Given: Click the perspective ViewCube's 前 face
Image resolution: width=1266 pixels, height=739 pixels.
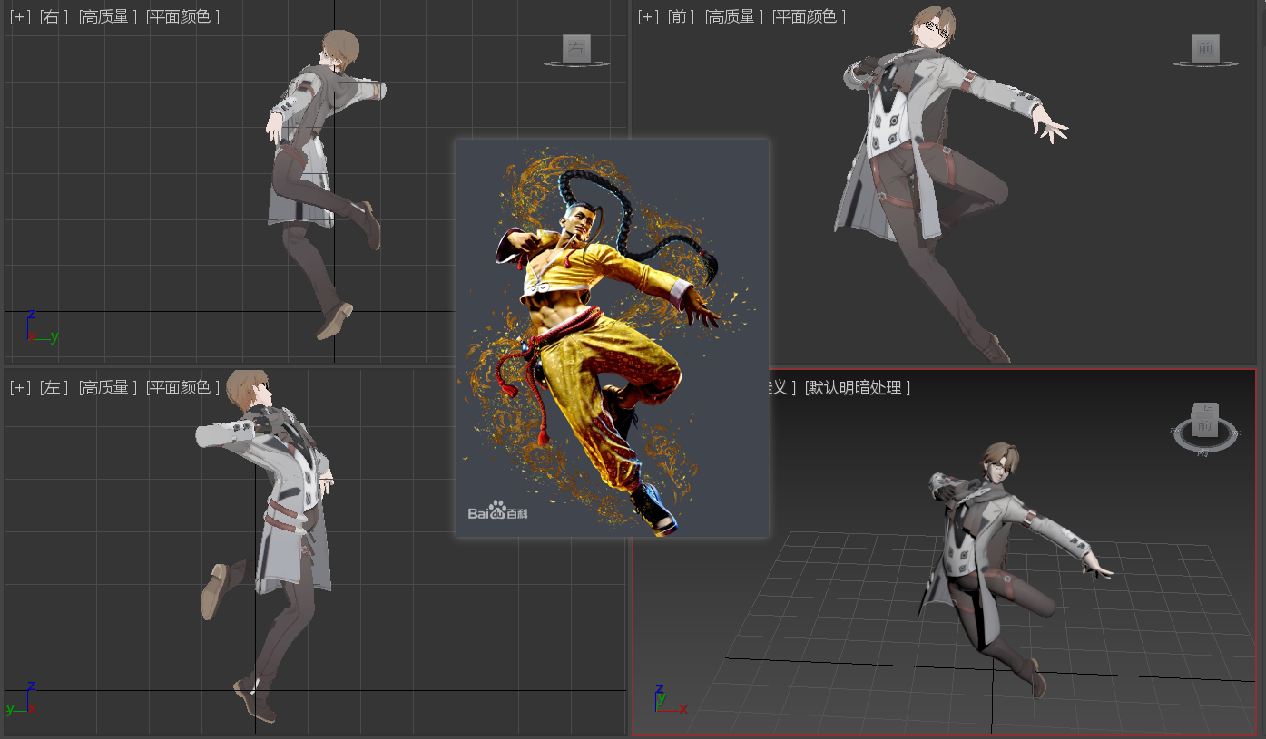Looking at the screenshot, I should coord(1204,425).
